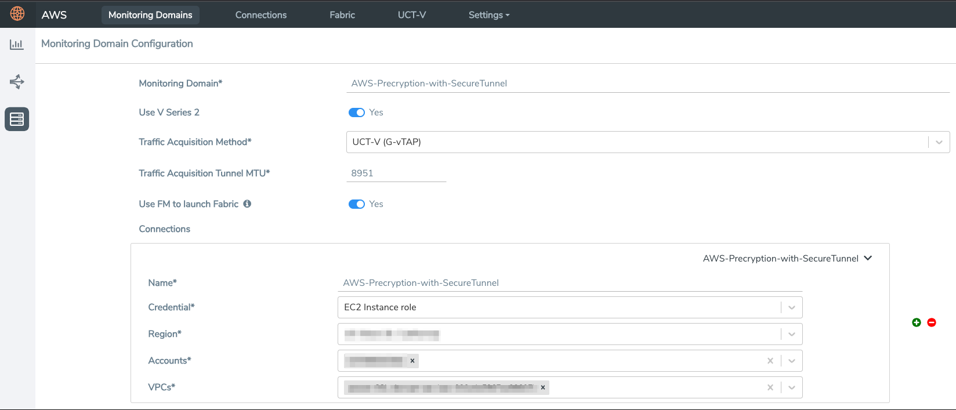Remove connection with red minus icon
This screenshot has width=956, height=410.
tap(932, 322)
